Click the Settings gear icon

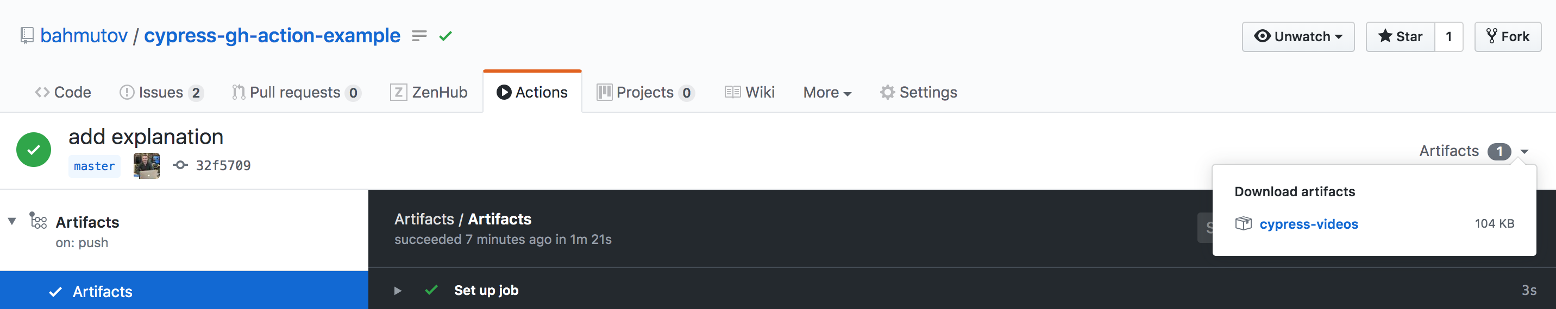click(887, 92)
